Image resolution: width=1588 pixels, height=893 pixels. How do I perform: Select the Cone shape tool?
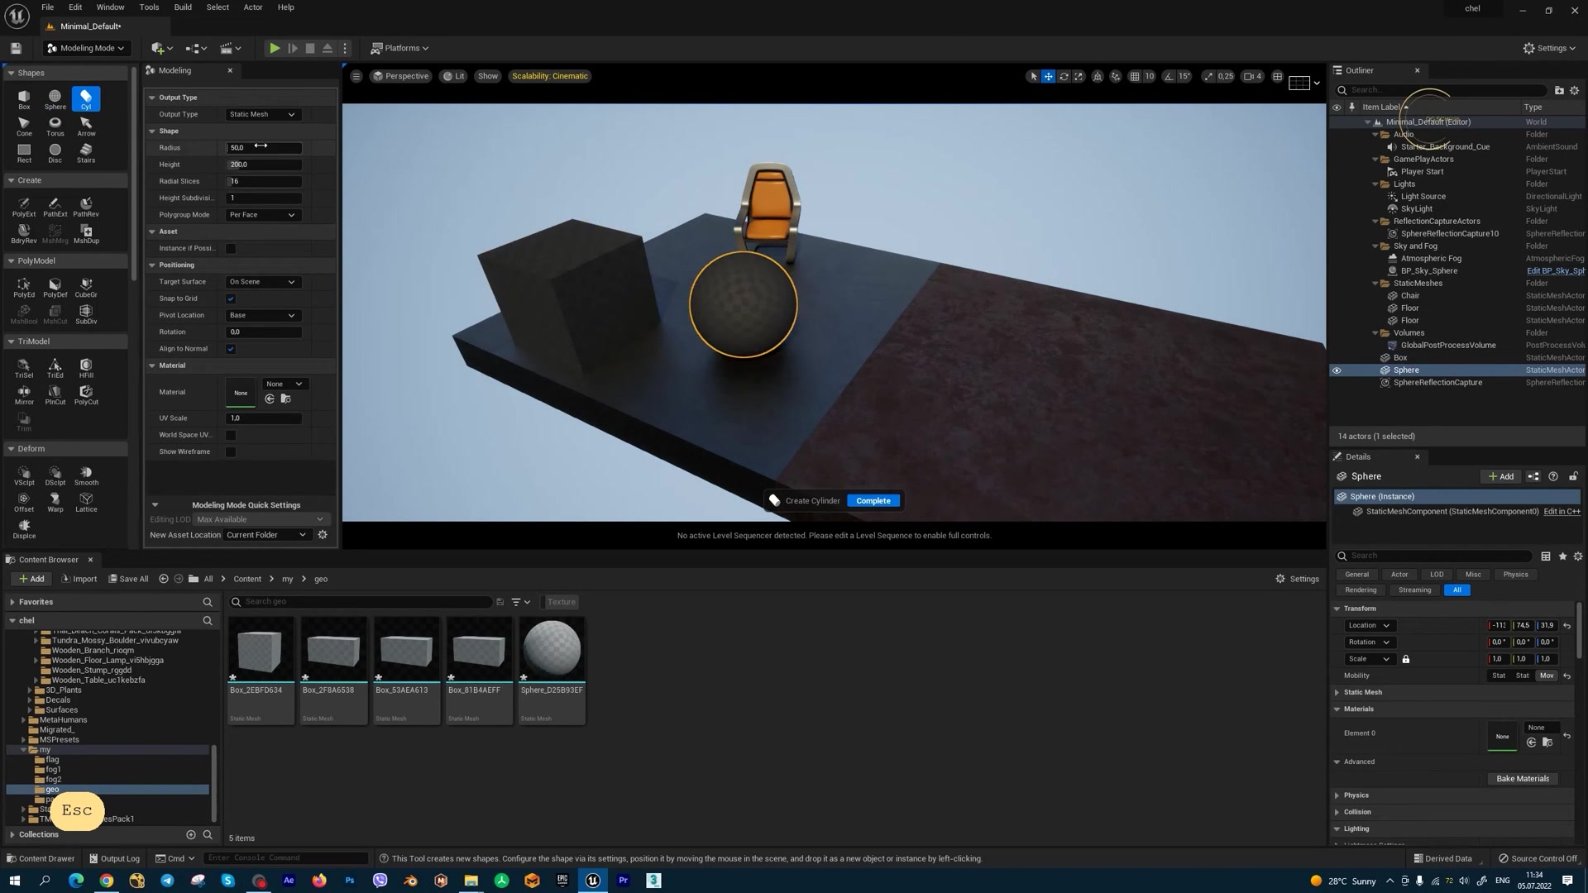24,126
